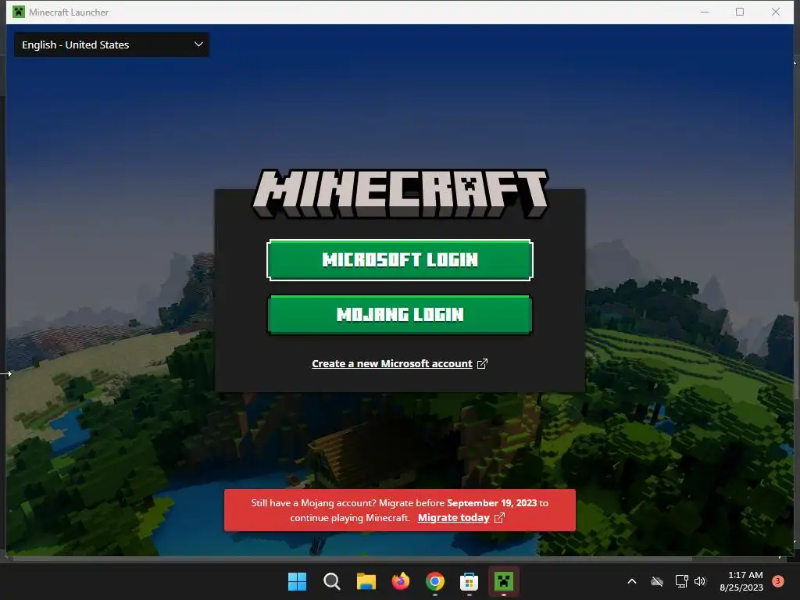The width and height of the screenshot is (800, 600).
Task: Click the Mojang Login button
Action: pyautogui.click(x=399, y=314)
